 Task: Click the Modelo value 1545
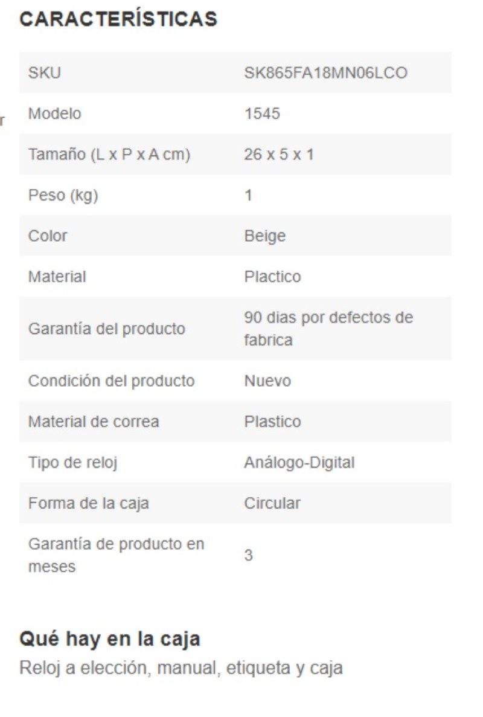coord(262,114)
